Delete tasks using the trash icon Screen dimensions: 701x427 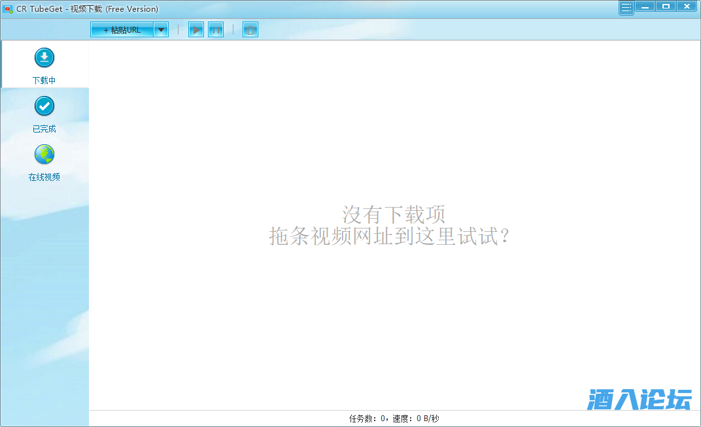[250, 29]
